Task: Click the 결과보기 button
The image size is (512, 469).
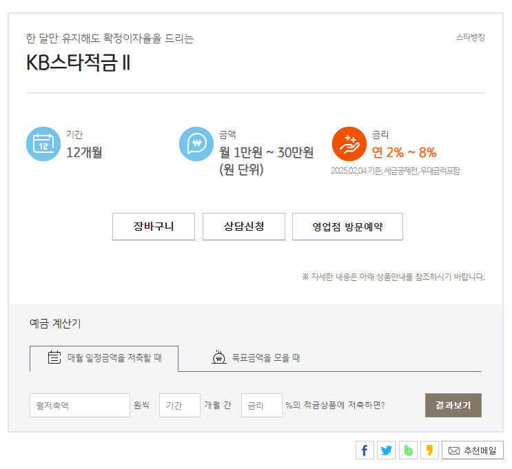Action: point(453,406)
